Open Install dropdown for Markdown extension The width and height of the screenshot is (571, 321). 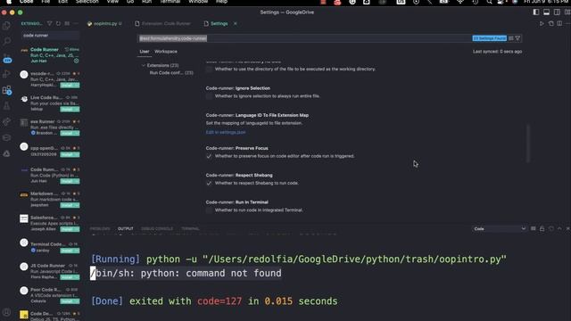pos(78,205)
